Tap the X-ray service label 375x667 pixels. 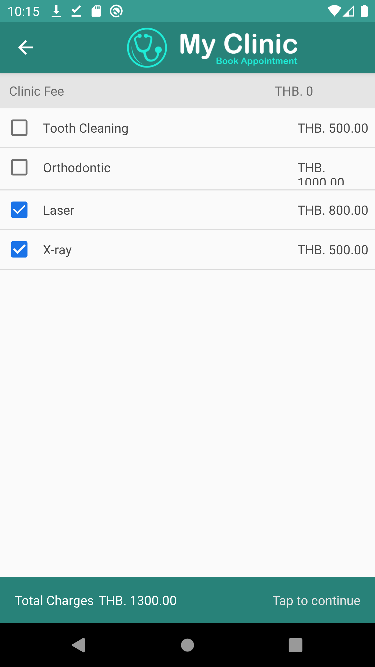(57, 250)
